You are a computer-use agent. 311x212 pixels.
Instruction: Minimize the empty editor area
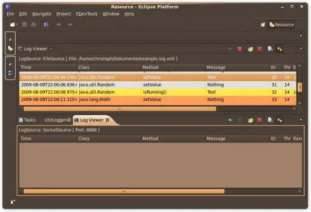pyautogui.click(x=295, y=35)
